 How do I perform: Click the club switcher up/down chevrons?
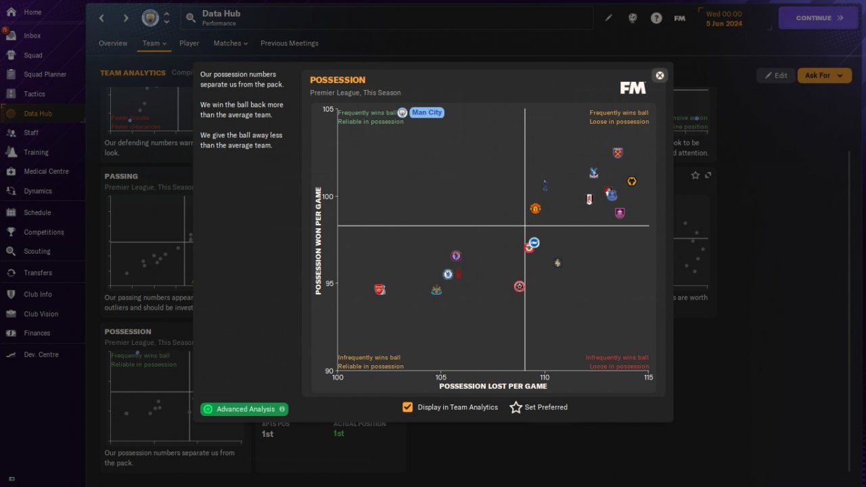click(x=166, y=18)
